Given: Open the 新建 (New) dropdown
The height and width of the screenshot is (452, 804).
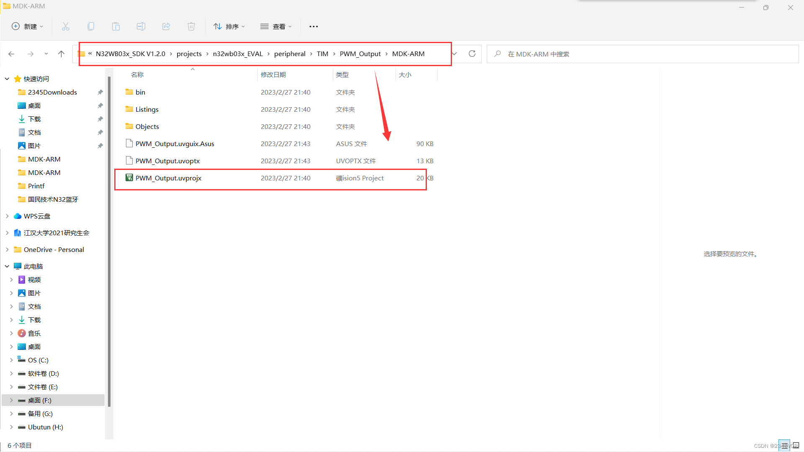Looking at the screenshot, I should pos(27,26).
